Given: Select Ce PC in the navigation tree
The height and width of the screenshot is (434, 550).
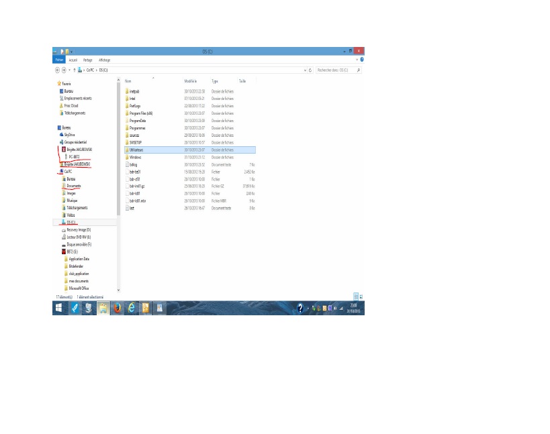Looking at the screenshot, I should (68, 172).
